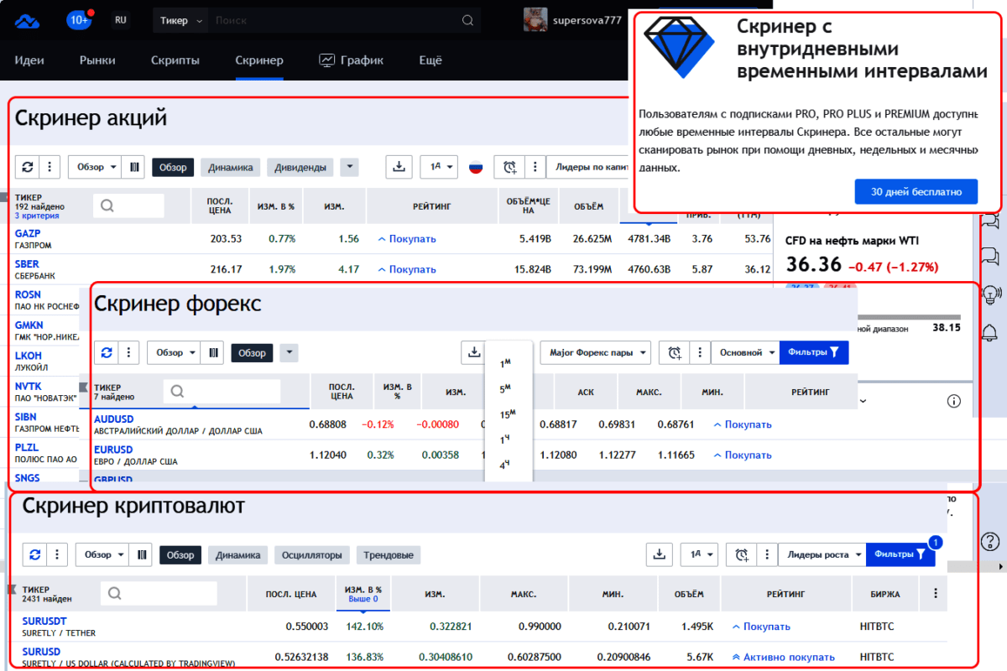
Task: Click the TradingView cloud logo
Action: [28, 20]
